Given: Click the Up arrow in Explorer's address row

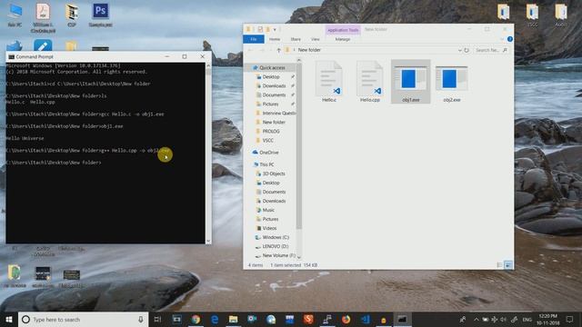Looking at the screenshot, I should (279, 50).
